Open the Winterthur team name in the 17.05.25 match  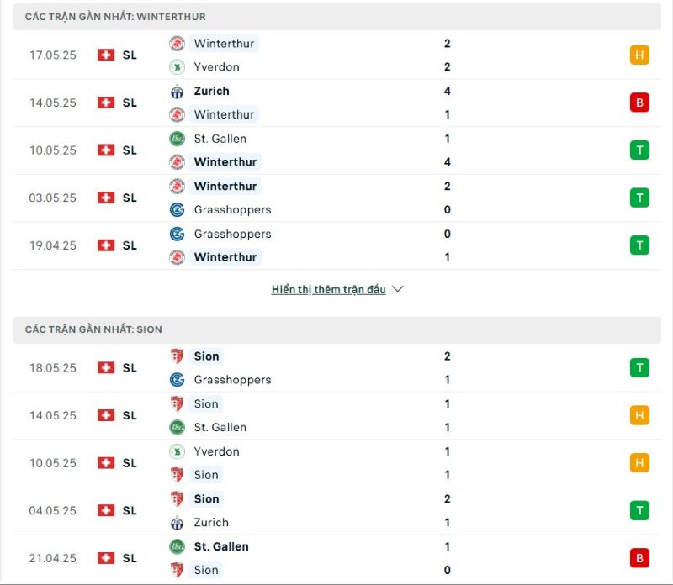pos(224,44)
